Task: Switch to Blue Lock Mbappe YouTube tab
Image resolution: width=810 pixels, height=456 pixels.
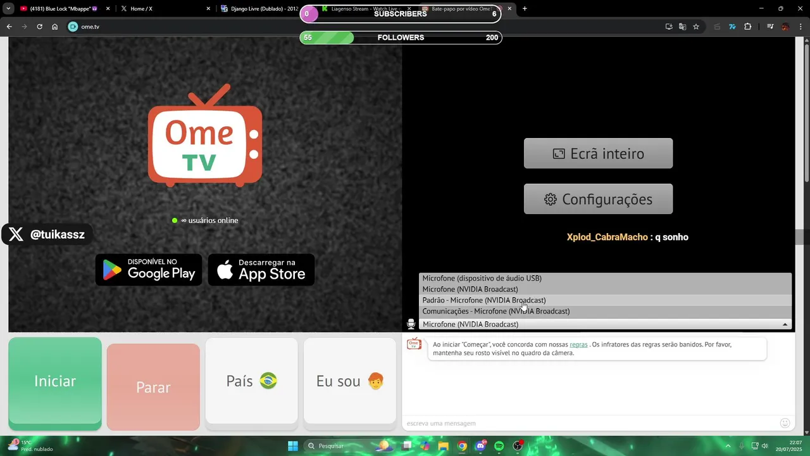Action: (x=63, y=9)
